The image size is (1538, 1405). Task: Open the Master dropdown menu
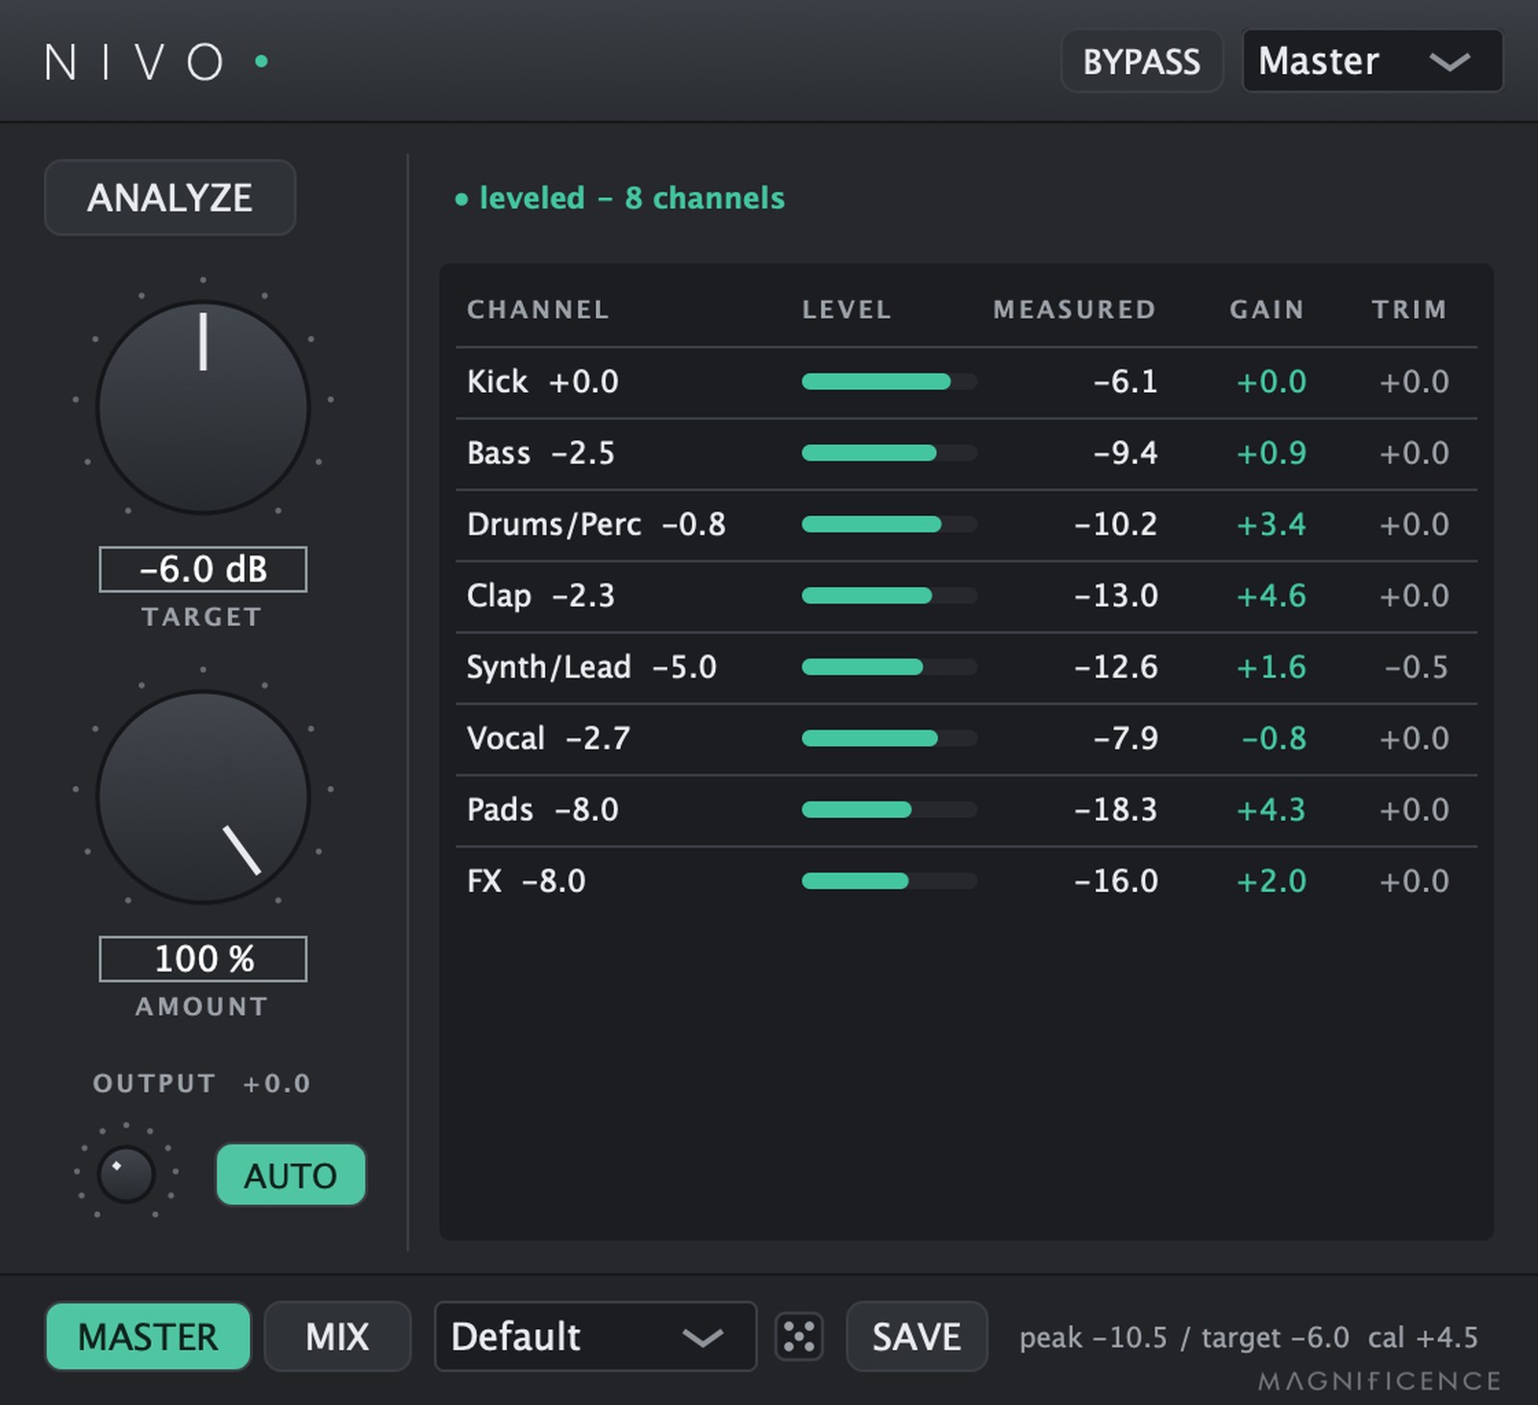[x=1373, y=62]
